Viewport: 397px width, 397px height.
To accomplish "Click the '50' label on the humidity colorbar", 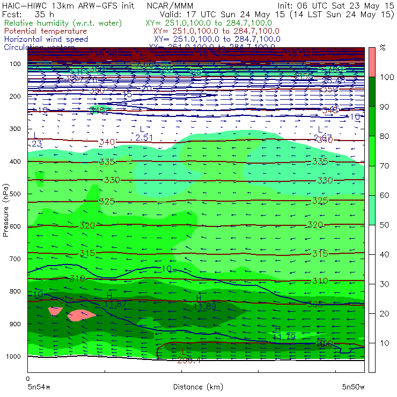I will click(x=384, y=225).
